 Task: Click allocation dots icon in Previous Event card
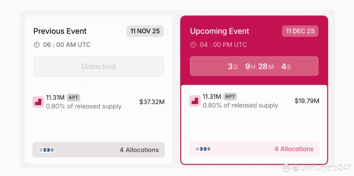coord(46,150)
